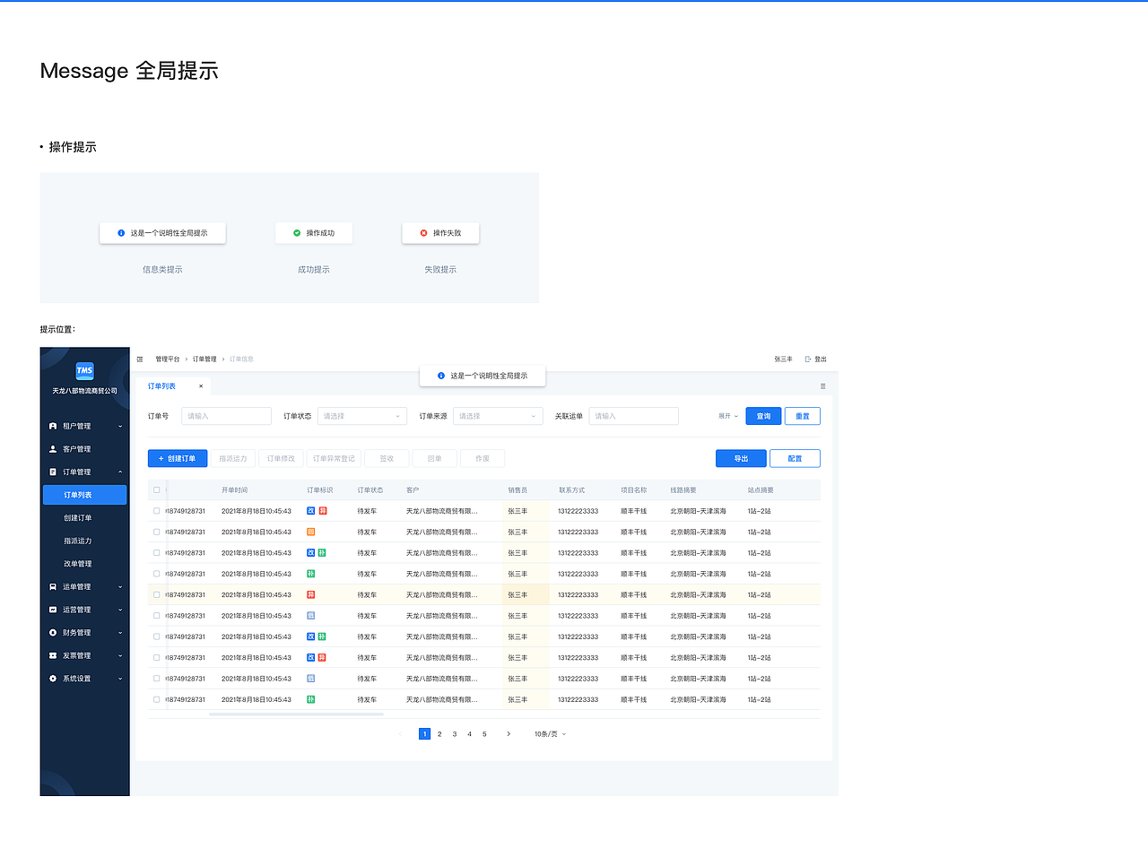Viewport: 1148px width, 866px height.
Task: Collapse the sidebar with the hamburger icon
Action: pyautogui.click(x=140, y=358)
